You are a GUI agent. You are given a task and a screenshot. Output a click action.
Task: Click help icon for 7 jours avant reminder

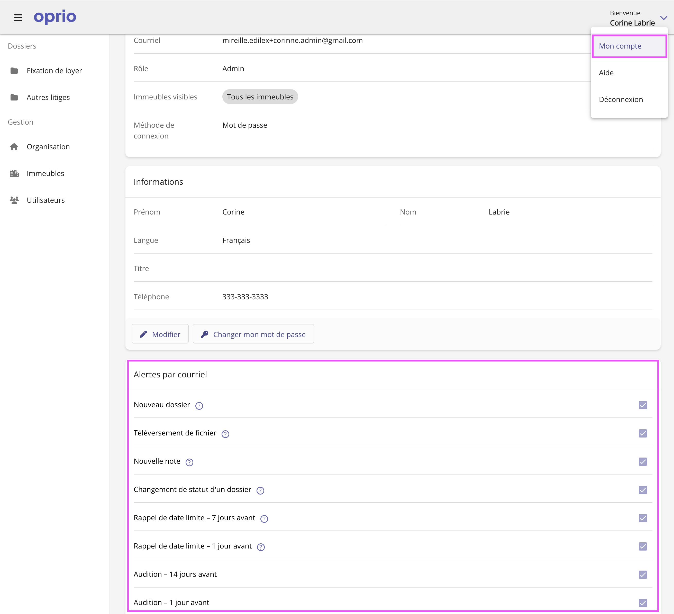click(x=264, y=519)
